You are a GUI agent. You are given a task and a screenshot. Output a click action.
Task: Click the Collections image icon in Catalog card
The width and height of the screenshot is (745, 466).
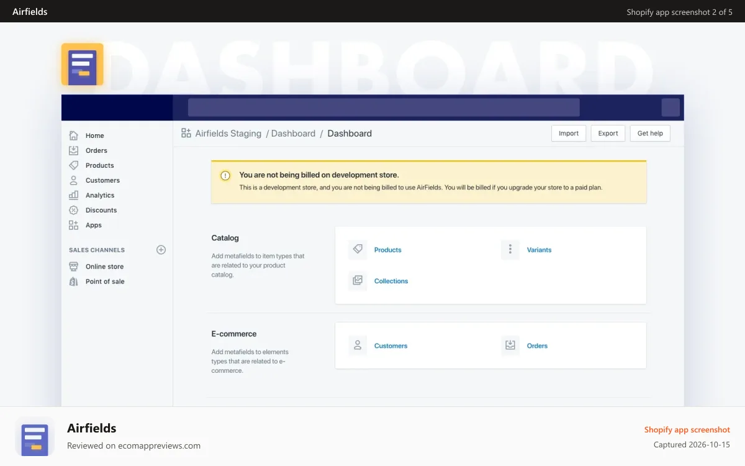pyautogui.click(x=358, y=281)
